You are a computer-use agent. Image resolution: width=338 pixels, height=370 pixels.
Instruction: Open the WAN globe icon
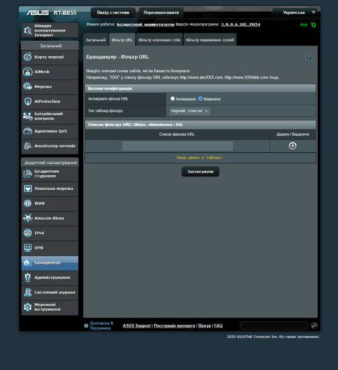[28, 203]
